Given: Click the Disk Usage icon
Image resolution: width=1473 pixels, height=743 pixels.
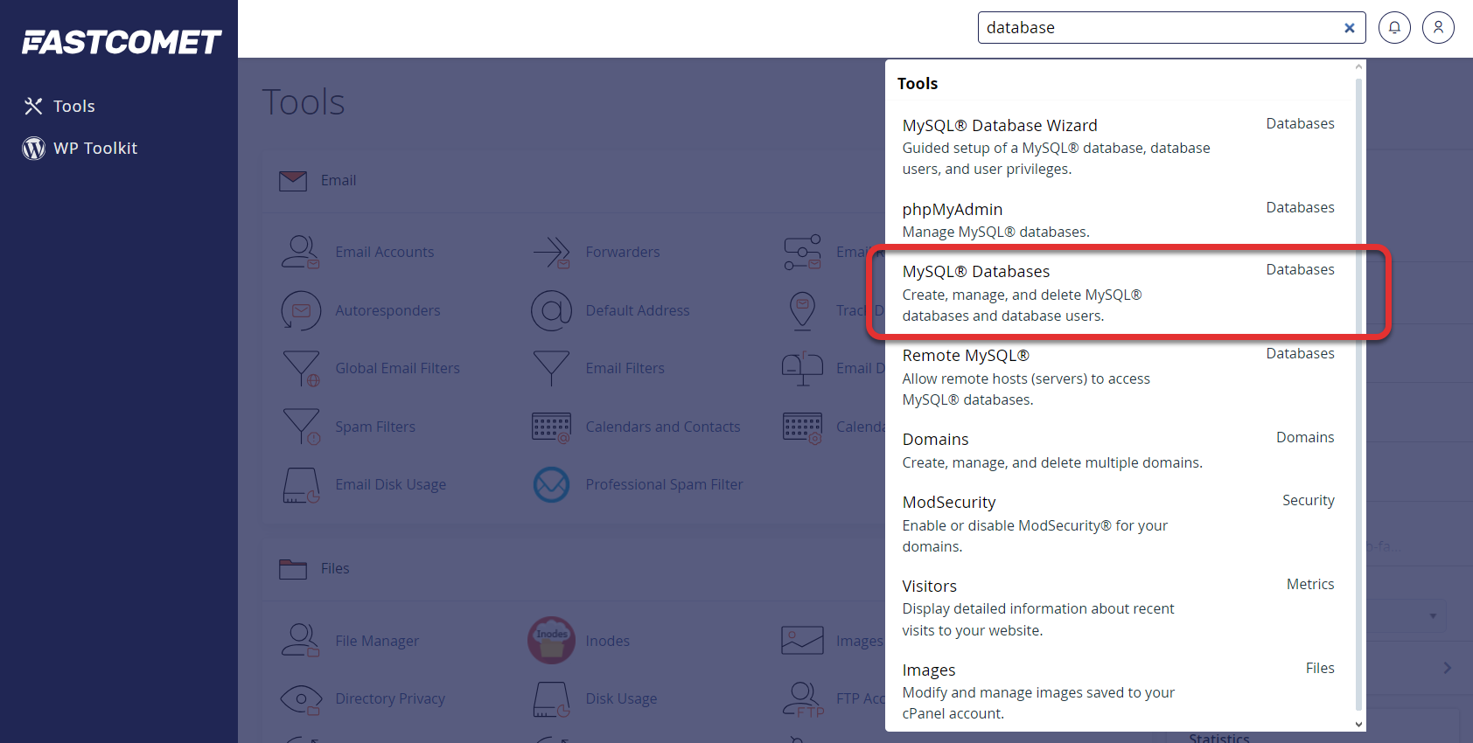Looking at the screenshot, I should (x=551, y=699).
